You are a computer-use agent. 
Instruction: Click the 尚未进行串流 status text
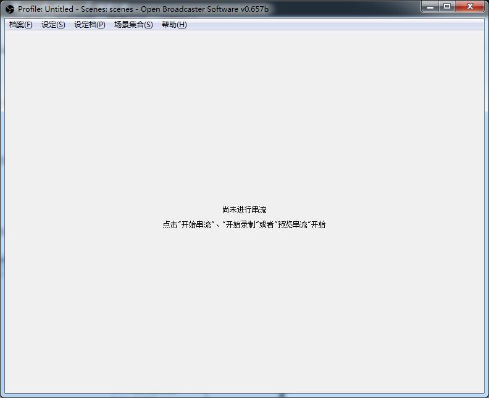(244, 210)
